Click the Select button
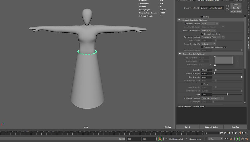Image resolution: width=250 pixels, height=142 pixels. [187, 127]
